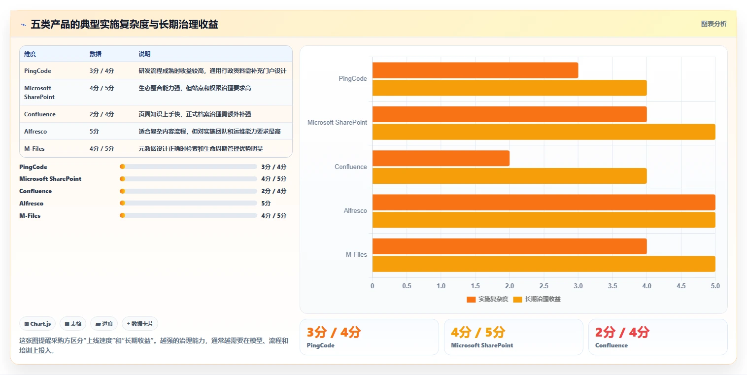This screenshot has width=747, height=375.
Task: Click Confluence in the table's third row
Action: coord(40,114)
